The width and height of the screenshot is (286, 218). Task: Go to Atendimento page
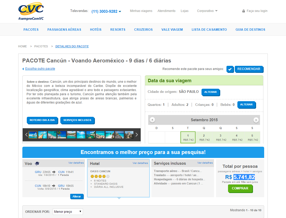[166, 11]
